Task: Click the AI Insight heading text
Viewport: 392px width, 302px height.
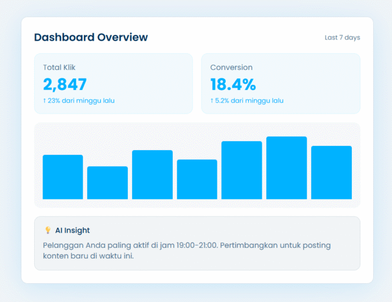Action: coord(73,231)
